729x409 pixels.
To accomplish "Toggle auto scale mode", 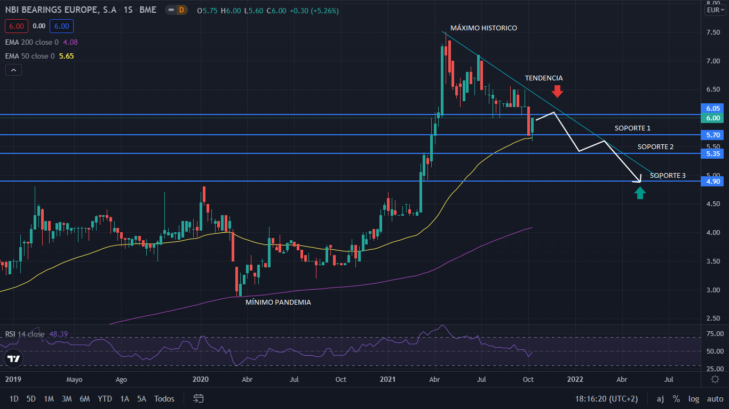I will coord(715,399).
